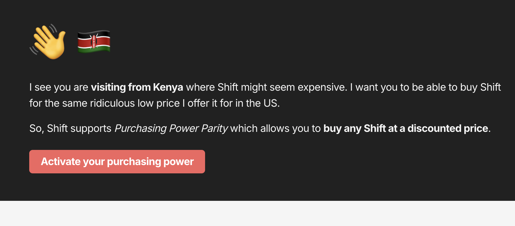Click the "which allows you to" text

pos(275,128)
